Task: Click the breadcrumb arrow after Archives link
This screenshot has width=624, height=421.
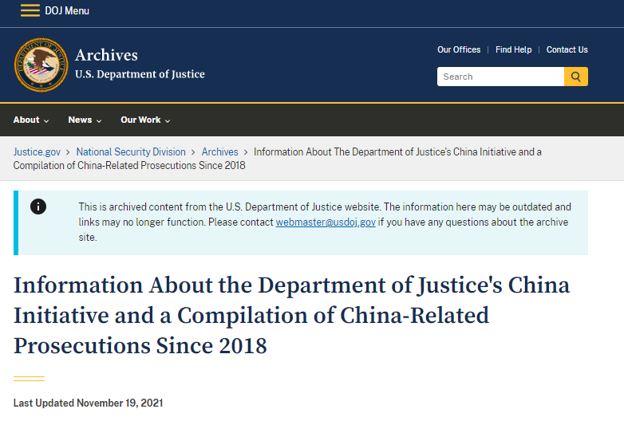Action: coord(246,152)
